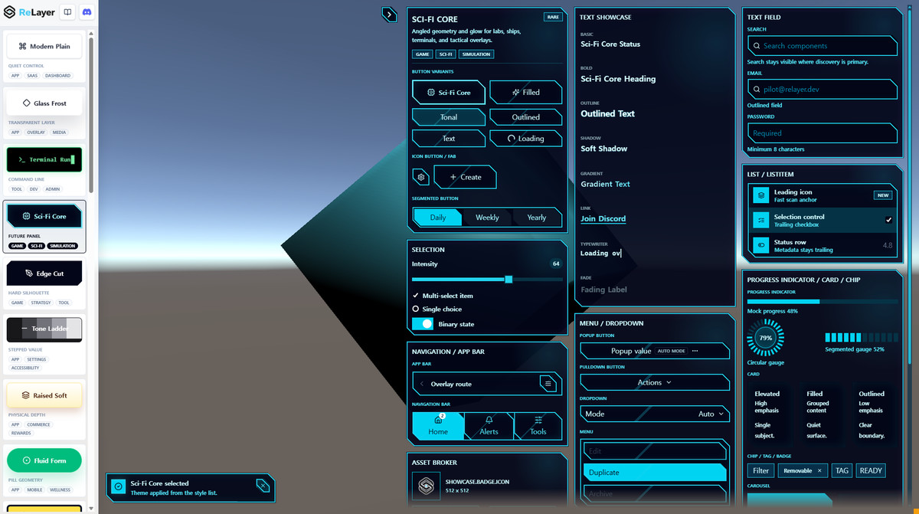Viewport: 919px width, 514px height.
Task: Click the Status row list item icon
Action: (760, 245)
